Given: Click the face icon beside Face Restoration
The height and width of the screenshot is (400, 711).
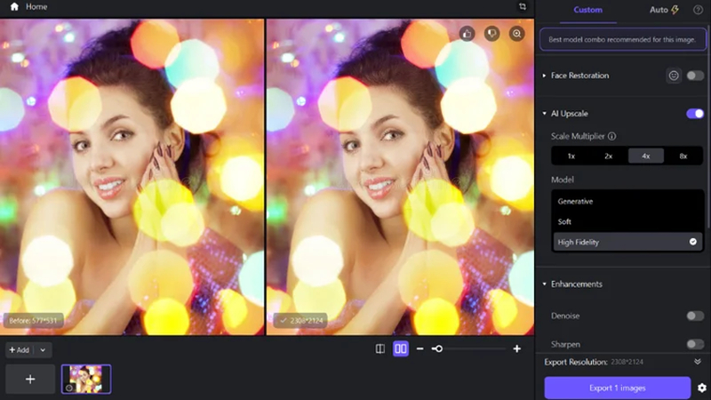Looking at the screenshot, I should (674, 76).
